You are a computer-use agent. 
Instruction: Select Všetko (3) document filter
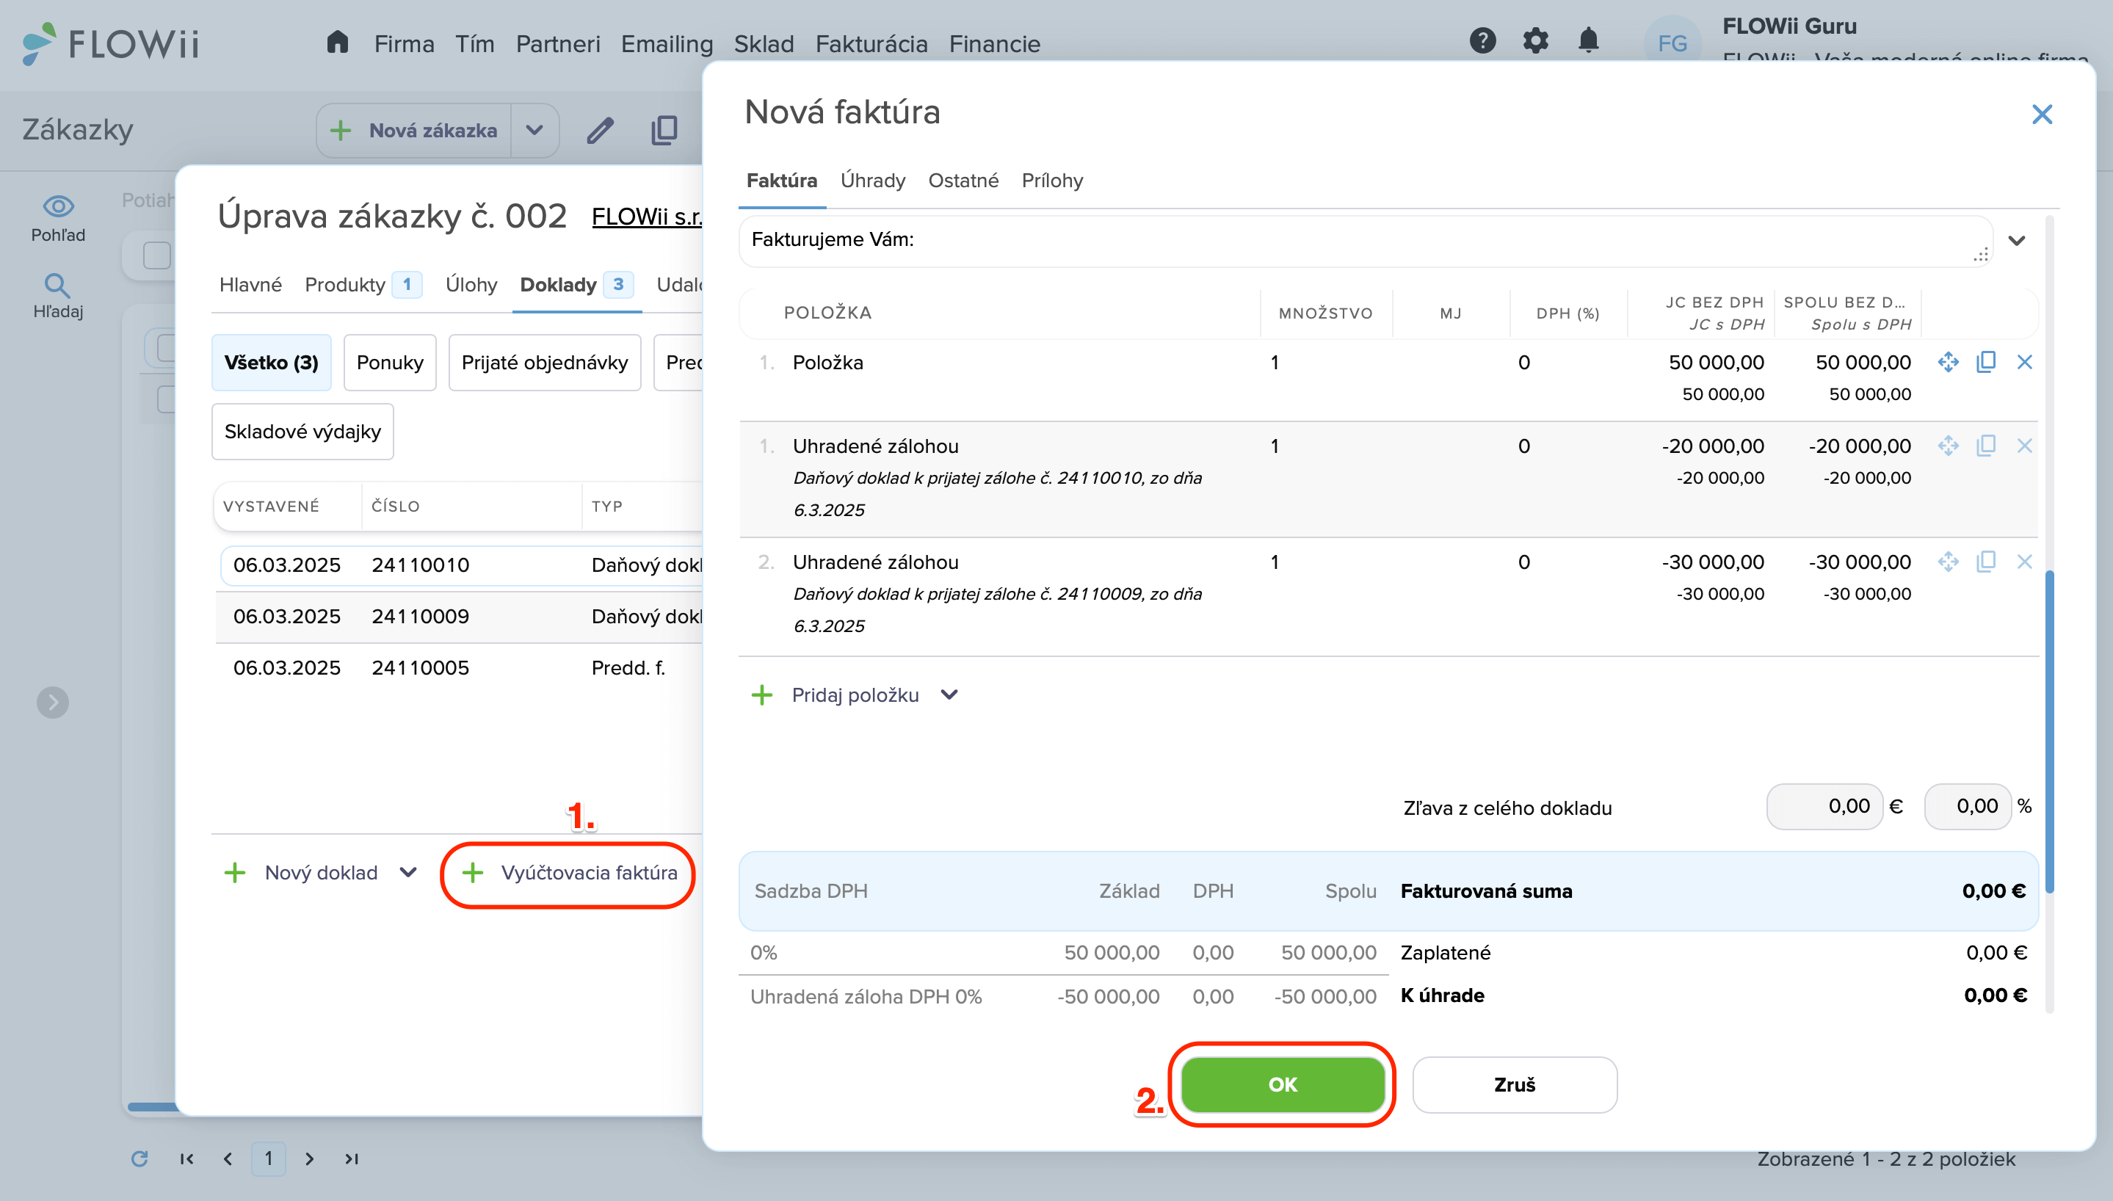[272, 362]
